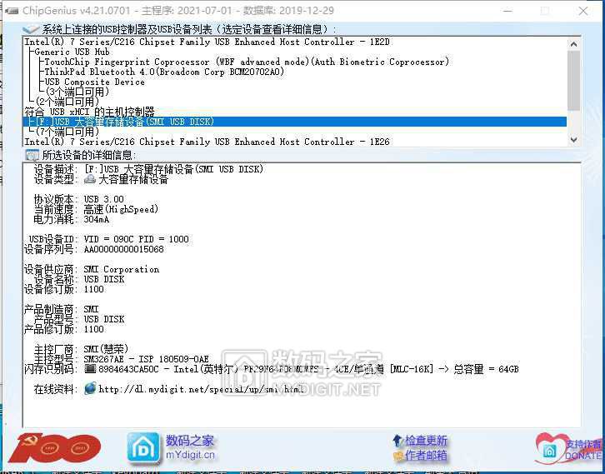The width and height of the screenshot is (605, 474).
Task: Select the USB Composite Device entry
Action: tap(95, 82)
